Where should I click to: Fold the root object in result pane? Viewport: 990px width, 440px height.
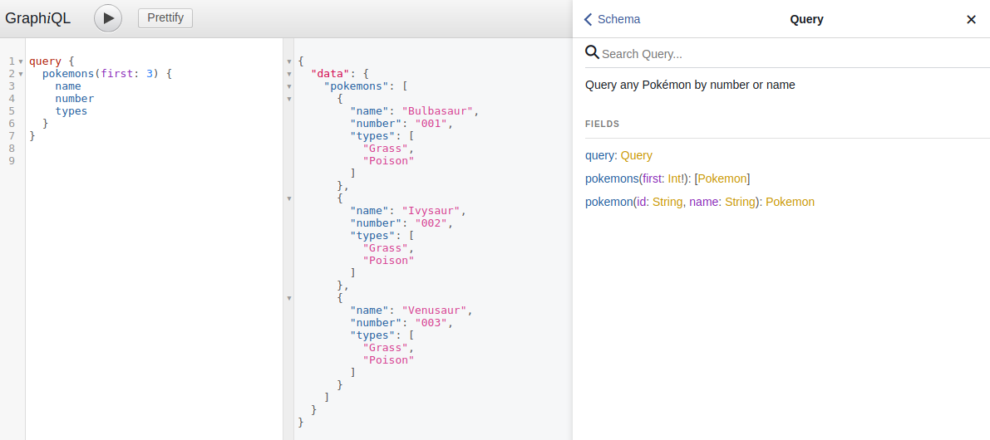(289, 61)
